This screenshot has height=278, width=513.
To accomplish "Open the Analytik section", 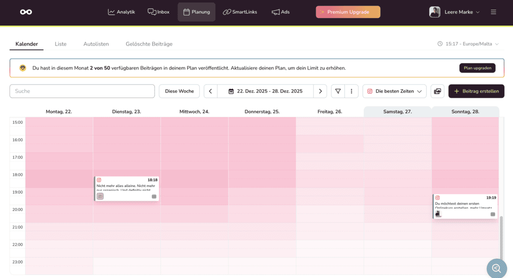I will pos(121,12).
